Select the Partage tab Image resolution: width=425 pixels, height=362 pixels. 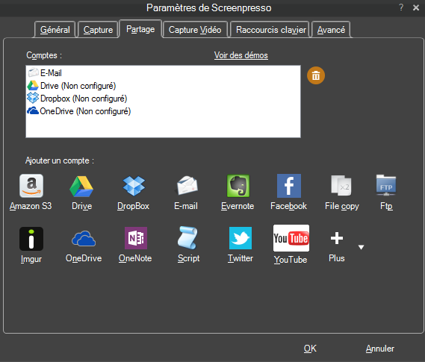(x=140, y=29)
